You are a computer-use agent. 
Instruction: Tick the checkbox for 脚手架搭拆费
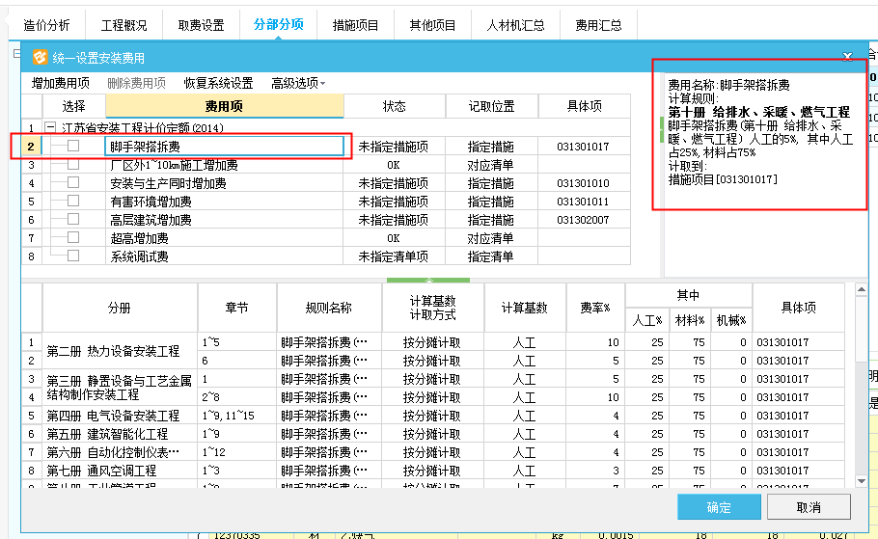pos(73,147)
